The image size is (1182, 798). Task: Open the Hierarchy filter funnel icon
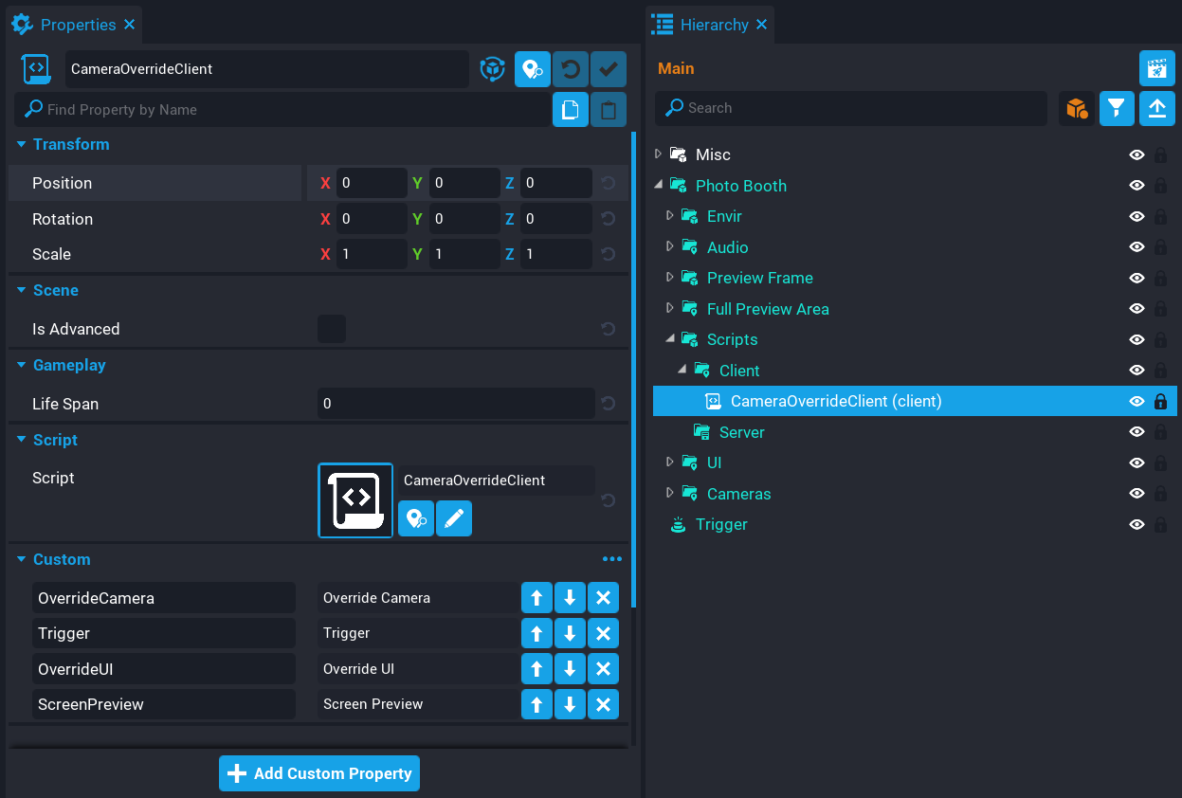[1117, 109]
